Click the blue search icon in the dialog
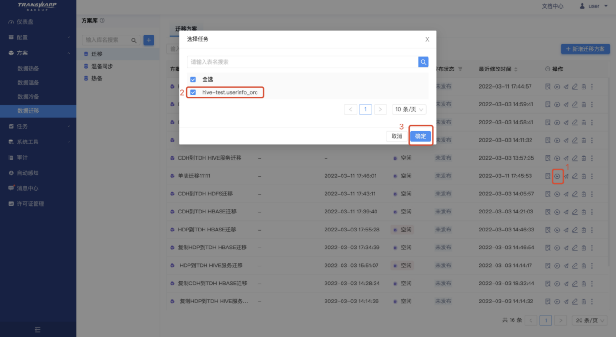 click(x=423, y=62)
